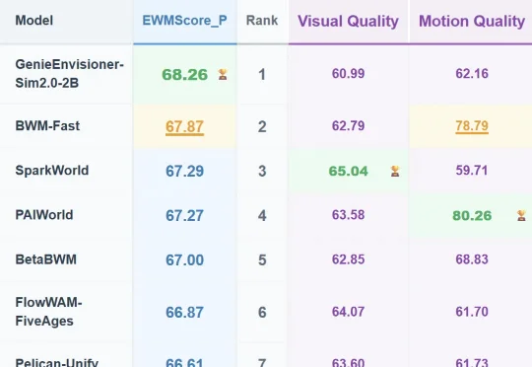Select the Pelican-Unify model name

57,362
